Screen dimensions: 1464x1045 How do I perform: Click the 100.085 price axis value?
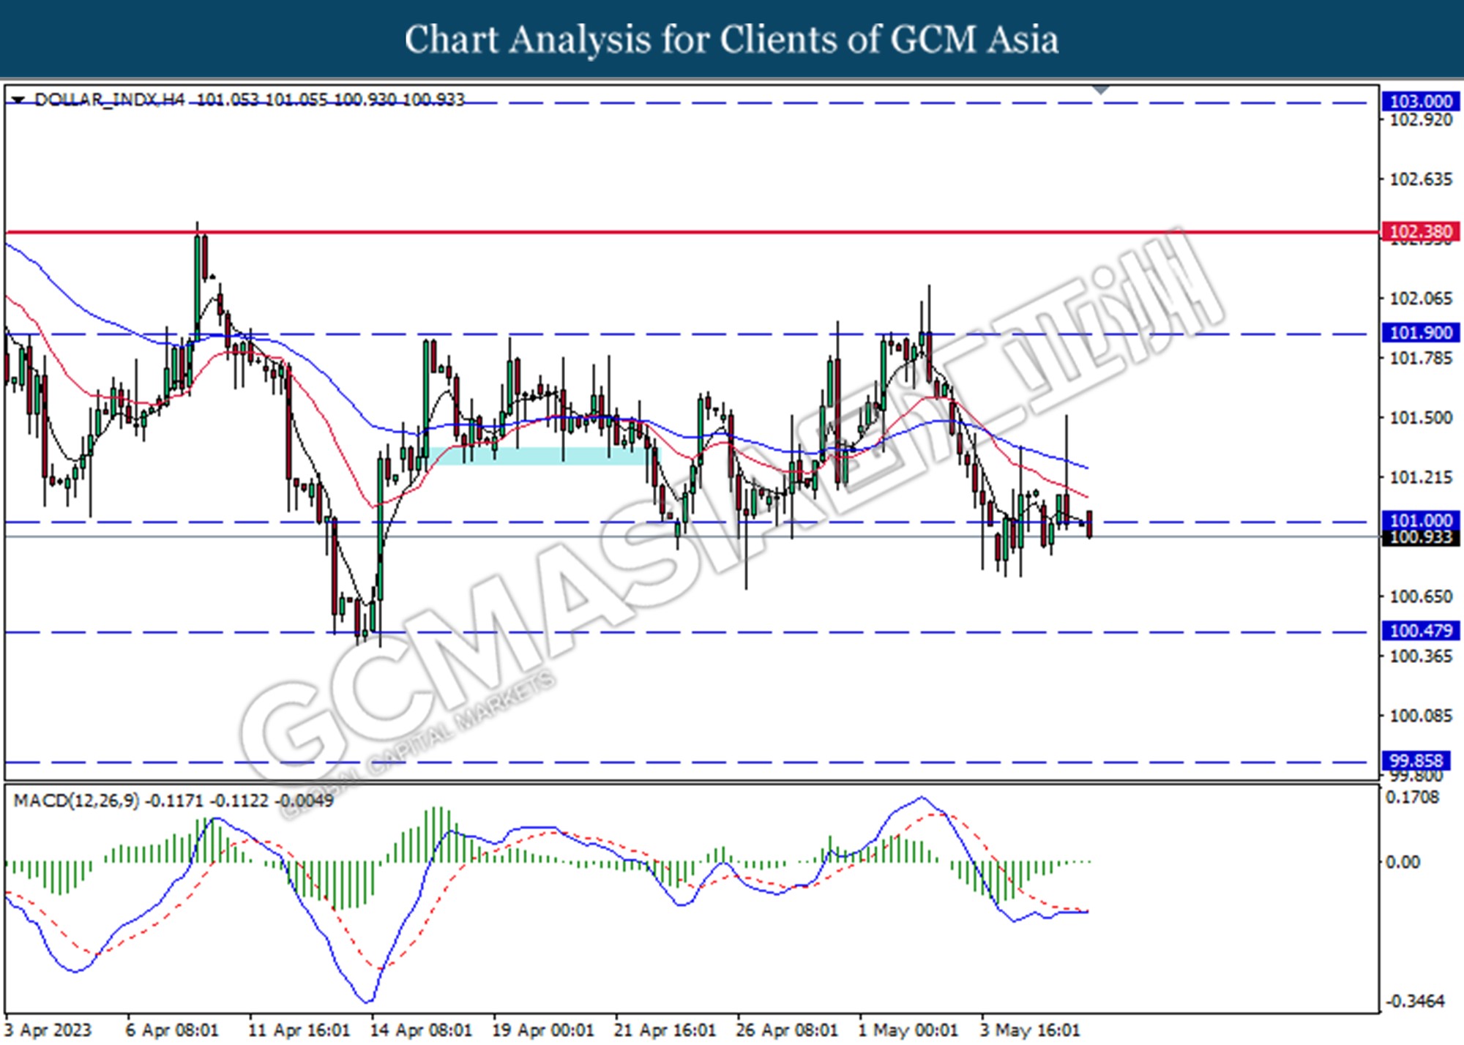point(1421,716)
